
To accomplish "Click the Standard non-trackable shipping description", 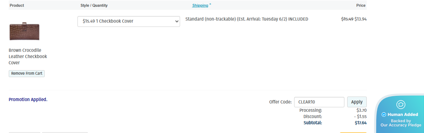I will coord(247,19).
